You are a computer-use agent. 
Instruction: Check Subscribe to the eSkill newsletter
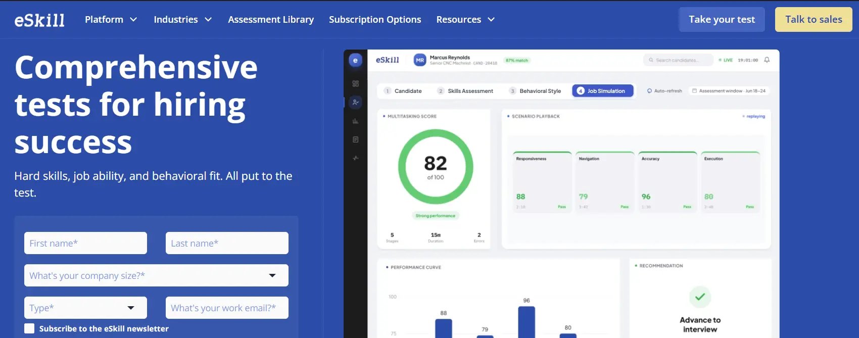point(29,328)
